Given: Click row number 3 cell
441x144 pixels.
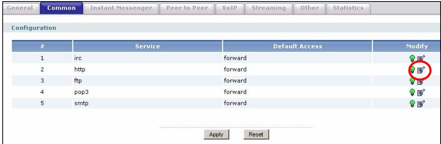Looking at the screenshot, I should 42,81.
